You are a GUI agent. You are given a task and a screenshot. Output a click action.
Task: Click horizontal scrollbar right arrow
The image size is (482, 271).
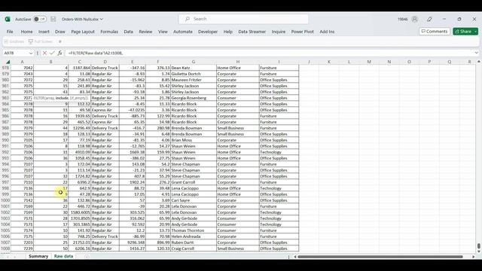click(x=474, y=257)
